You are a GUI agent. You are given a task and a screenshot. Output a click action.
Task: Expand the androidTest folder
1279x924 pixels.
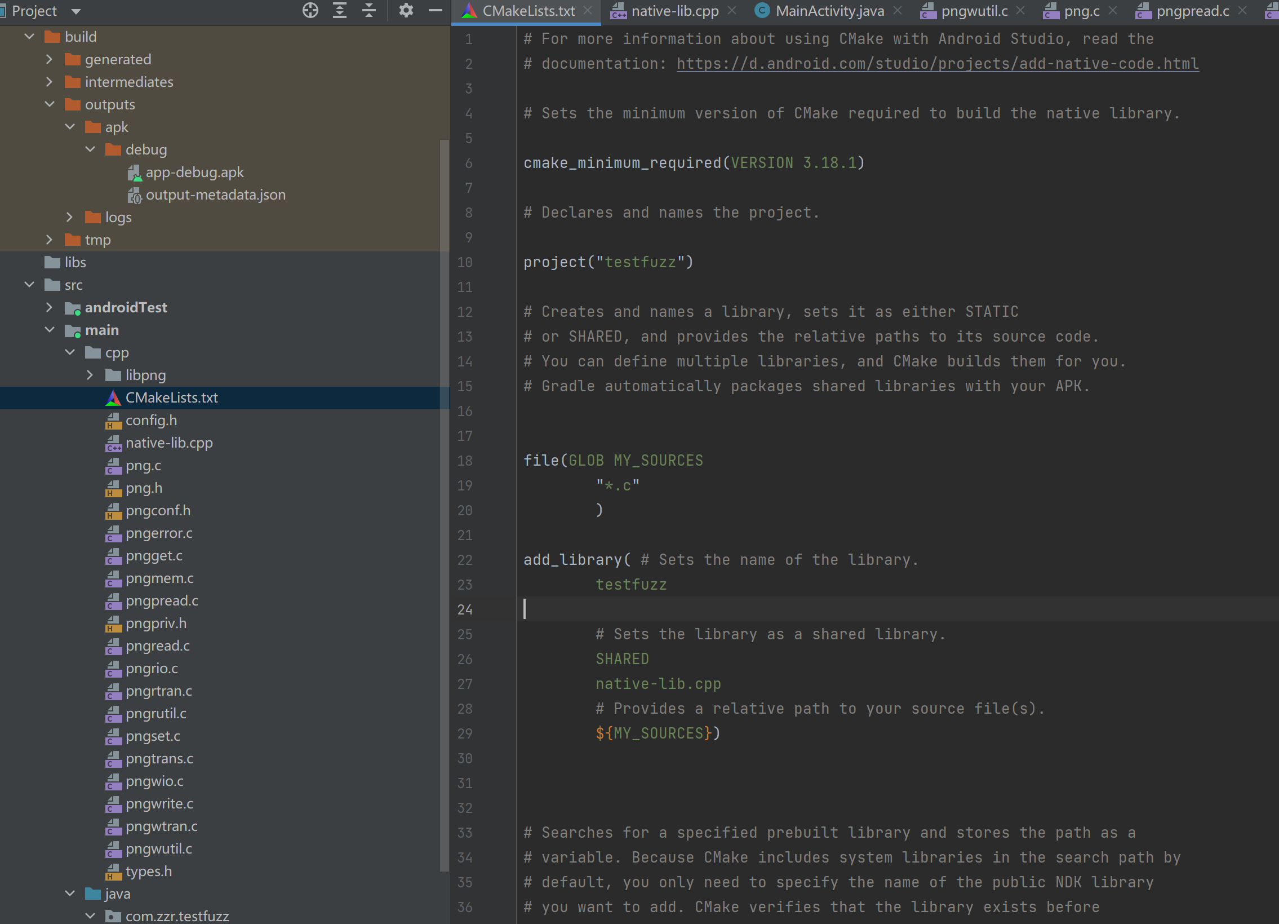click(50, 307)
